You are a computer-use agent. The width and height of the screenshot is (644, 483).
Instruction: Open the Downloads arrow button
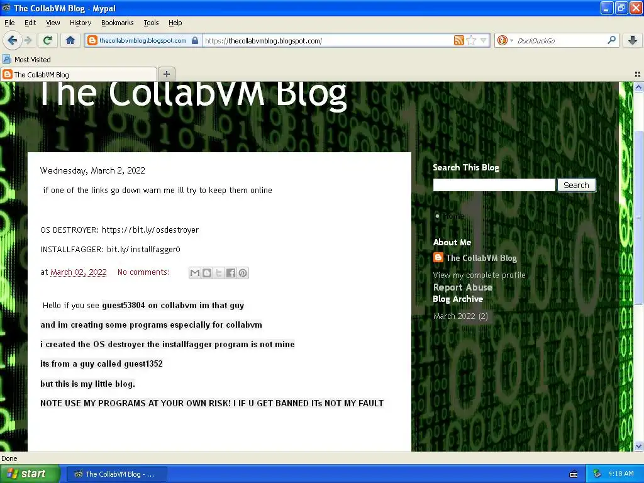pyautogui.click(x=633, y=40)
